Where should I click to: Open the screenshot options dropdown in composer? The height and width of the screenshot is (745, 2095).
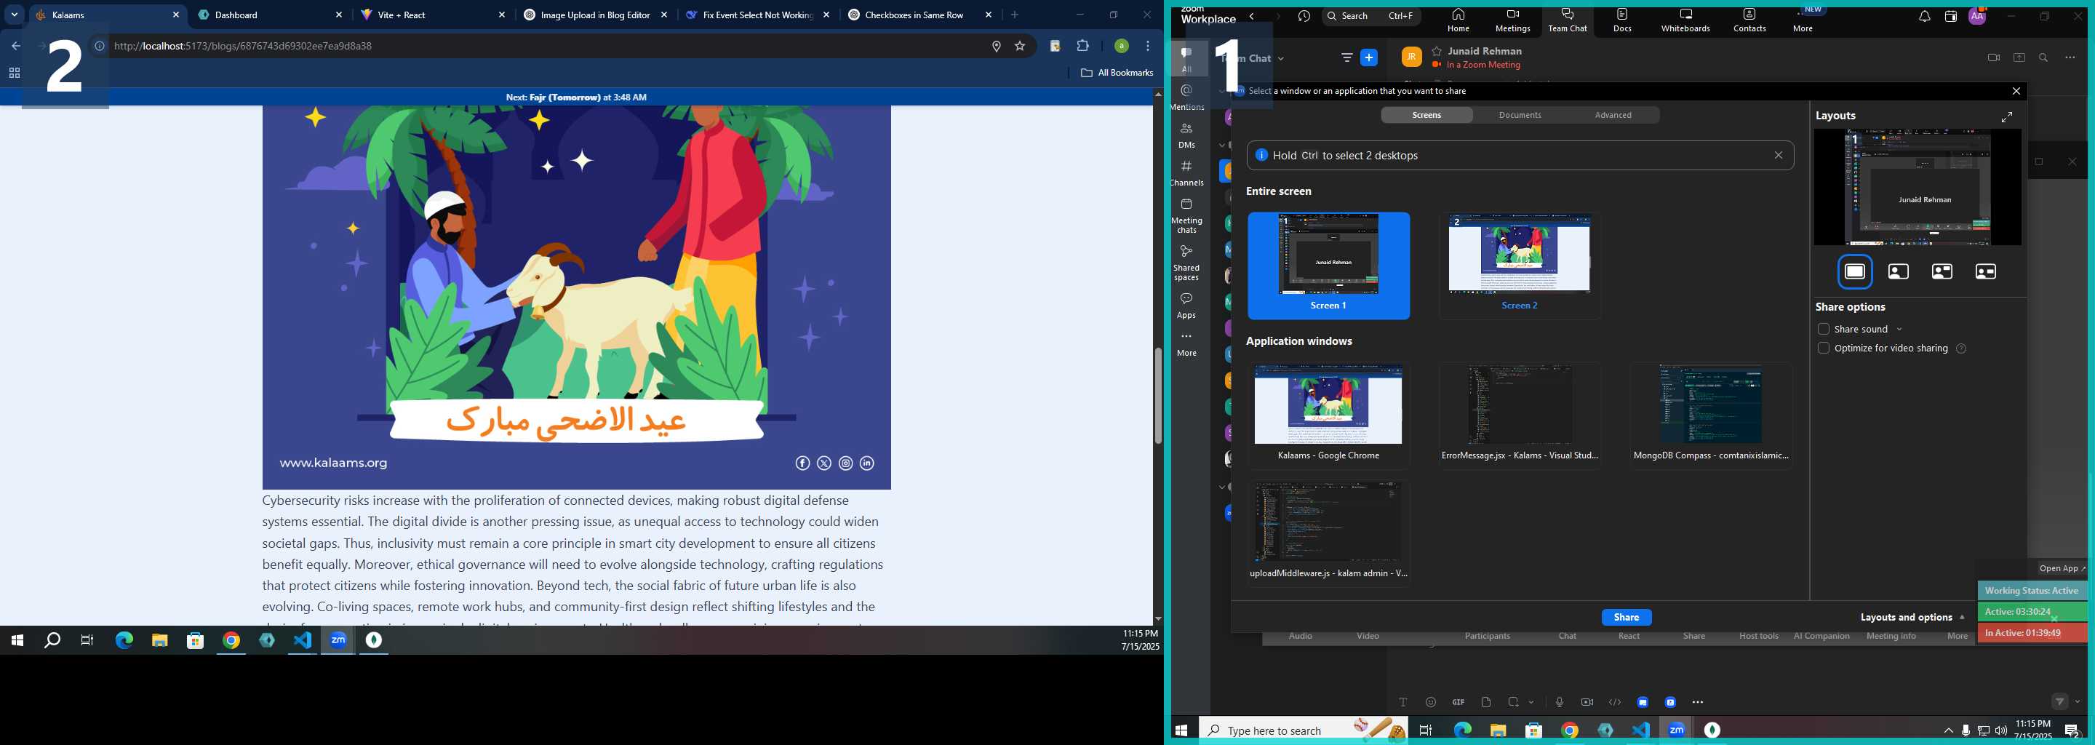pyautogui.click(x=1531, y=702)
